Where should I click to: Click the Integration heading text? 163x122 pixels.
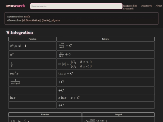tap(22, 33)
